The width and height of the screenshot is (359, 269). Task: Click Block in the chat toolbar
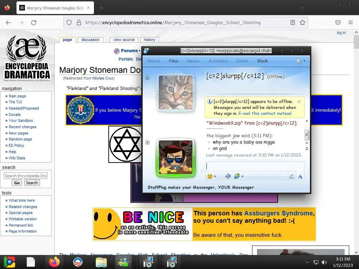pos(262,61)
